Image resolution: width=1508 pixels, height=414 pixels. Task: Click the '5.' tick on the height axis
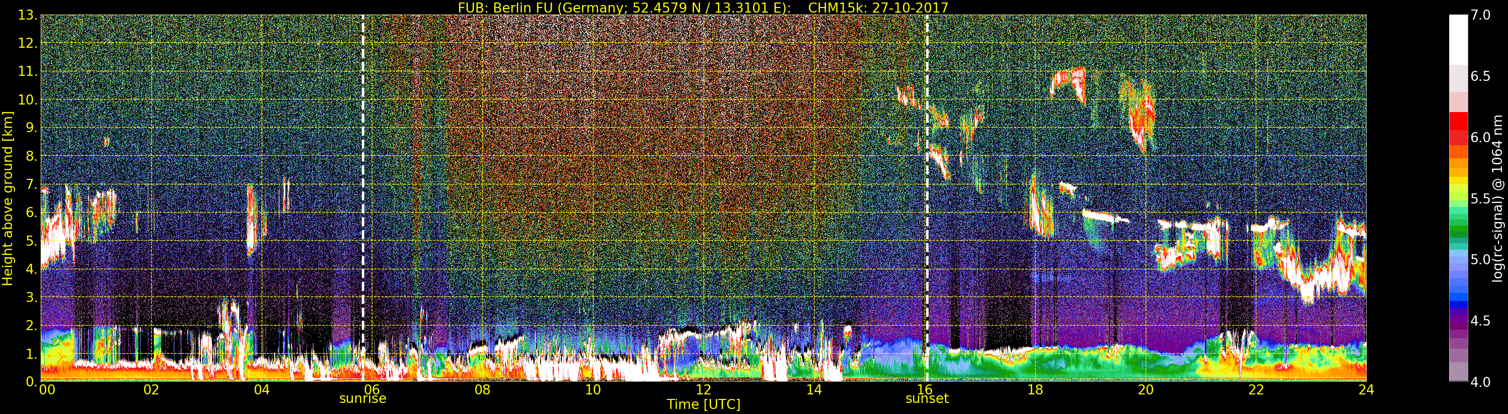32,241
